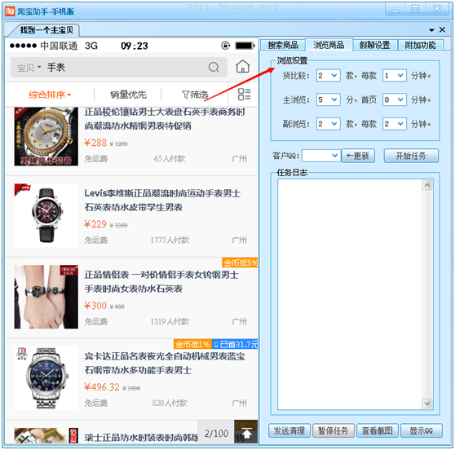
Task: Close the 找到一个主宝贝 tab panel
Action: point(442,29)
